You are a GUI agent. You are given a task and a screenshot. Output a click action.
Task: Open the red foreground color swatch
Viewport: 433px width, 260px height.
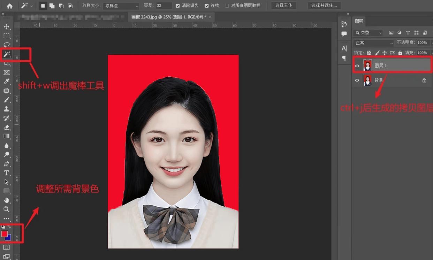pyautogui.click(x=4, y=234)
